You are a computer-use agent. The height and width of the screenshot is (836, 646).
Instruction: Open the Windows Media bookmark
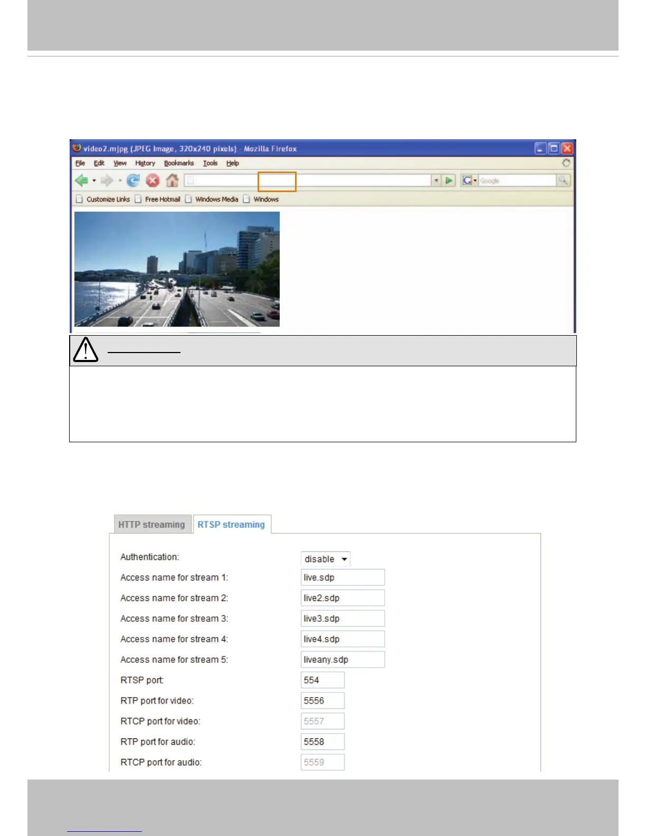[212, 199]
